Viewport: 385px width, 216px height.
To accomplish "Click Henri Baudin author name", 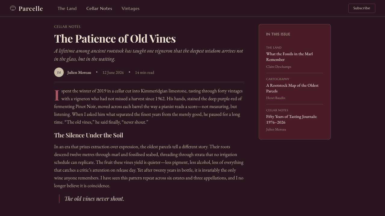I will pos(276,98).
